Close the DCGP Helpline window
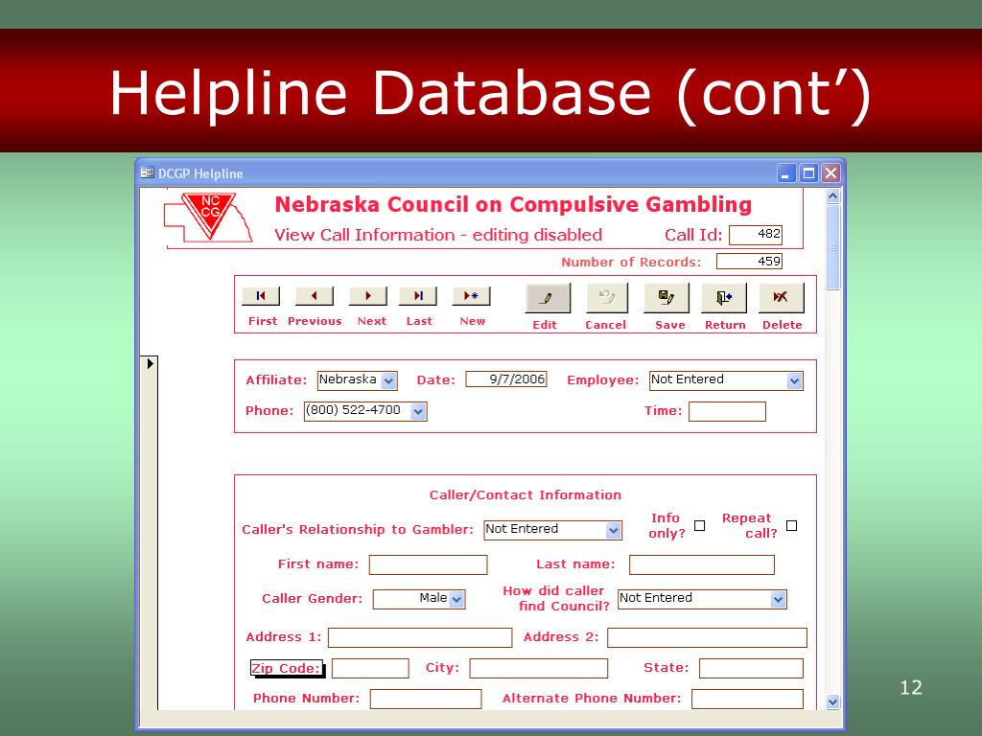Image resolution: width=982 pixels, height=736 pixels. [830, 172]
